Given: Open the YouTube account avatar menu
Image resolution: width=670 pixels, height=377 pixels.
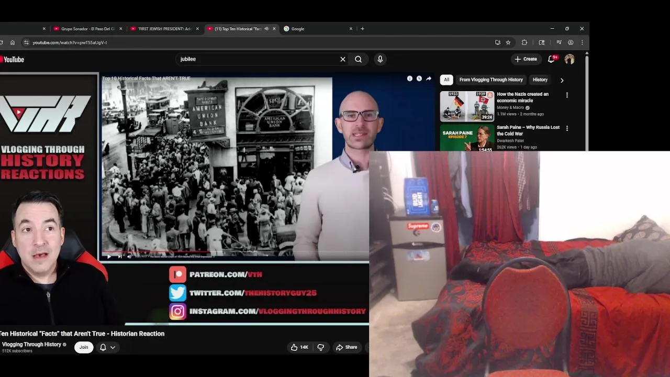Looking at the screenshot, I should coord(569,59).
